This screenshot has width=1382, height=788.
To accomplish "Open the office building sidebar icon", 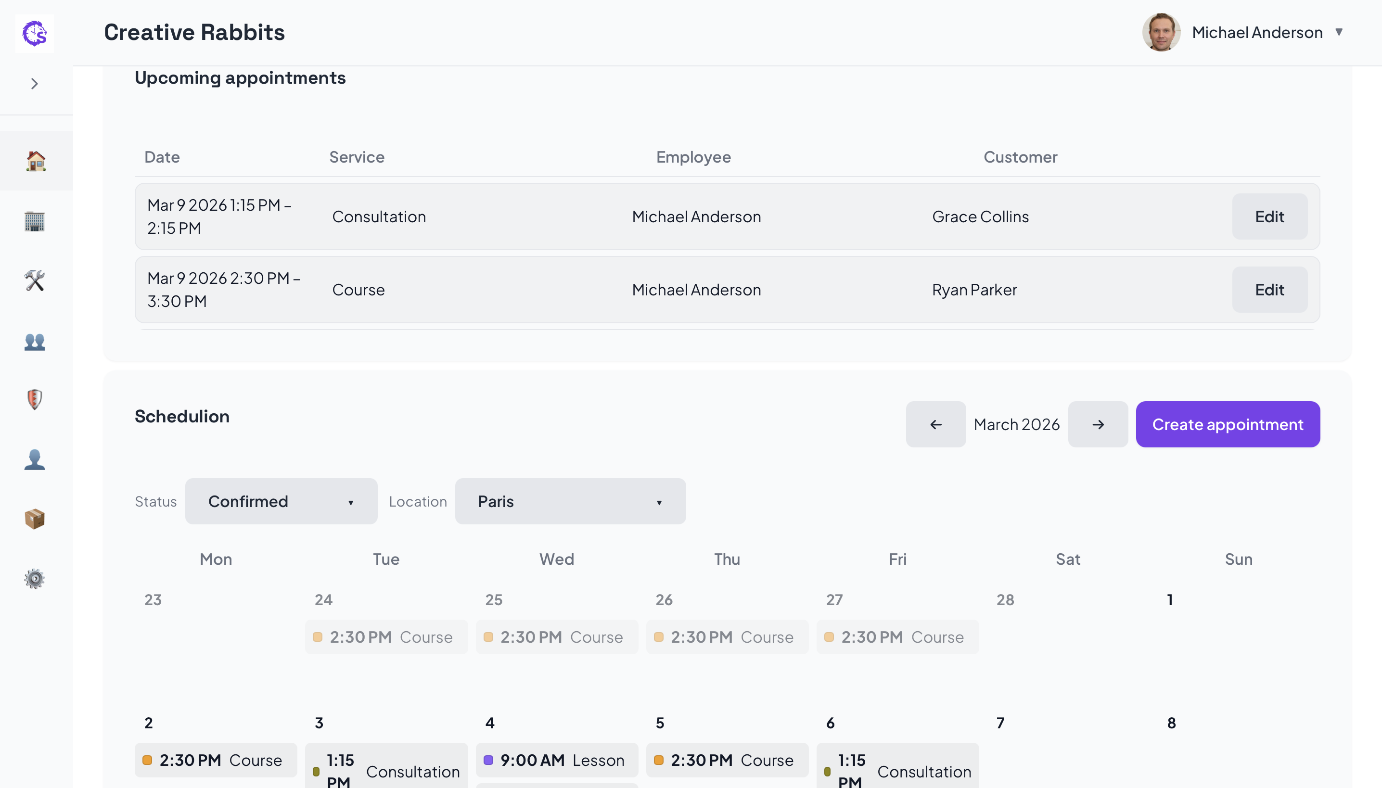I will click(35, 221).
